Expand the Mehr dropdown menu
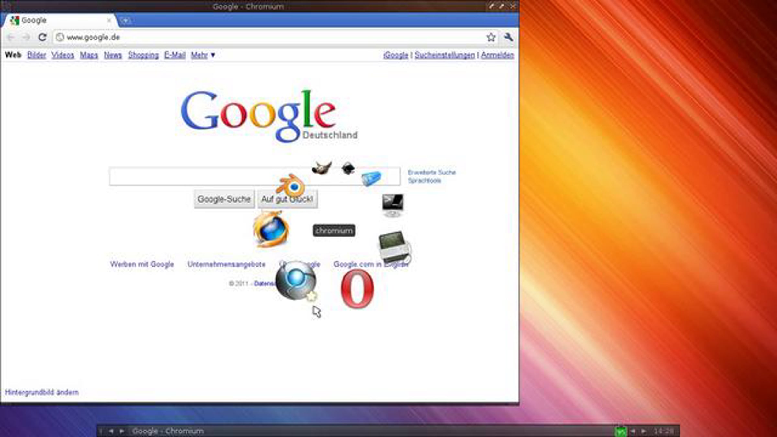 point(203,55)
